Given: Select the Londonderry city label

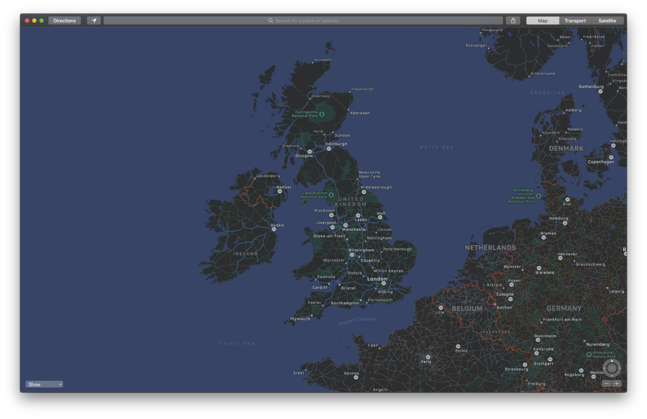Looking at the screenshot, I should point(268,176).
